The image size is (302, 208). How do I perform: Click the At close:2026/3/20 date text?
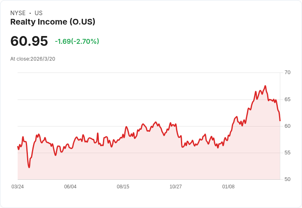click(x=33, y=59)
